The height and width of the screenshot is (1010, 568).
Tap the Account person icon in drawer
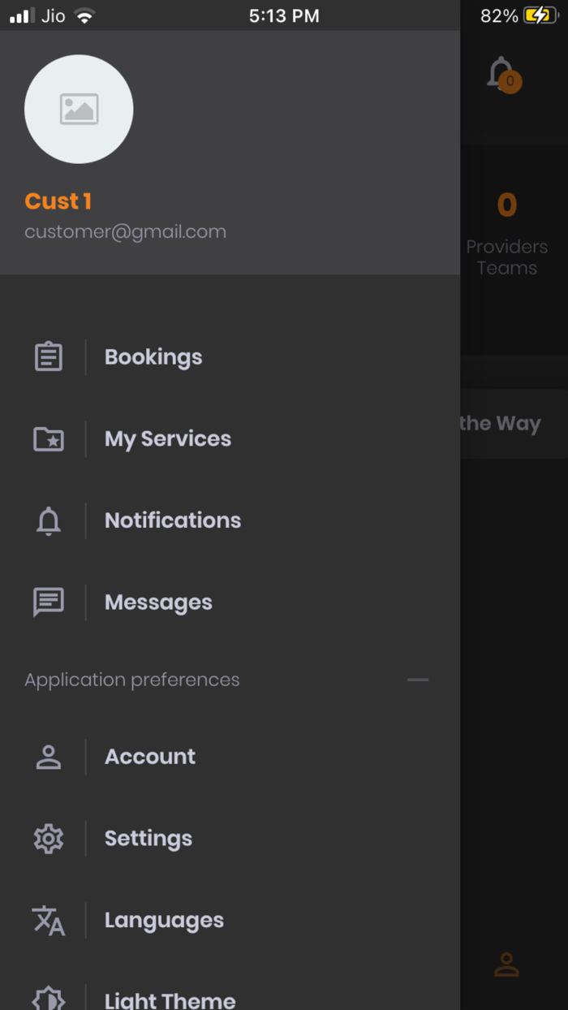49,757
